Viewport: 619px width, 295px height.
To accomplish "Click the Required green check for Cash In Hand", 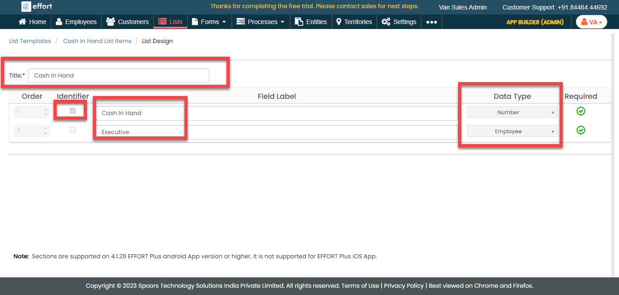I will pos(580,111).
